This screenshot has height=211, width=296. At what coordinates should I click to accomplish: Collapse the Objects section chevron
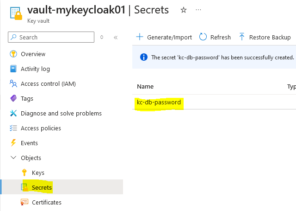[x=13, y=158]
